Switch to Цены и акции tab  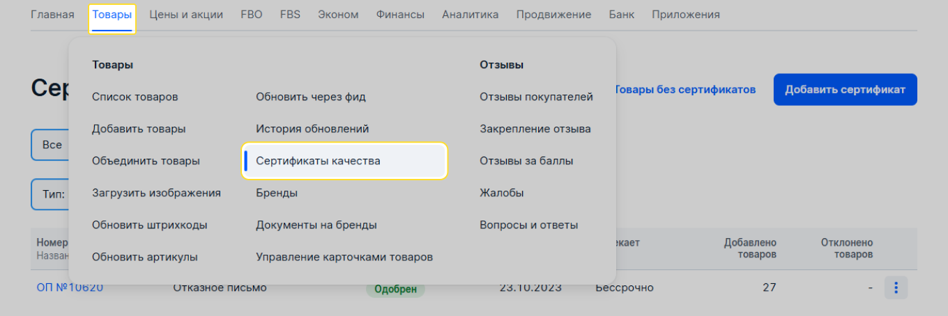(x=186, y=15)
